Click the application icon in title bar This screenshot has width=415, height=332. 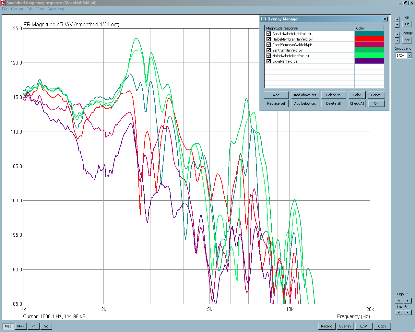point(3,3)
